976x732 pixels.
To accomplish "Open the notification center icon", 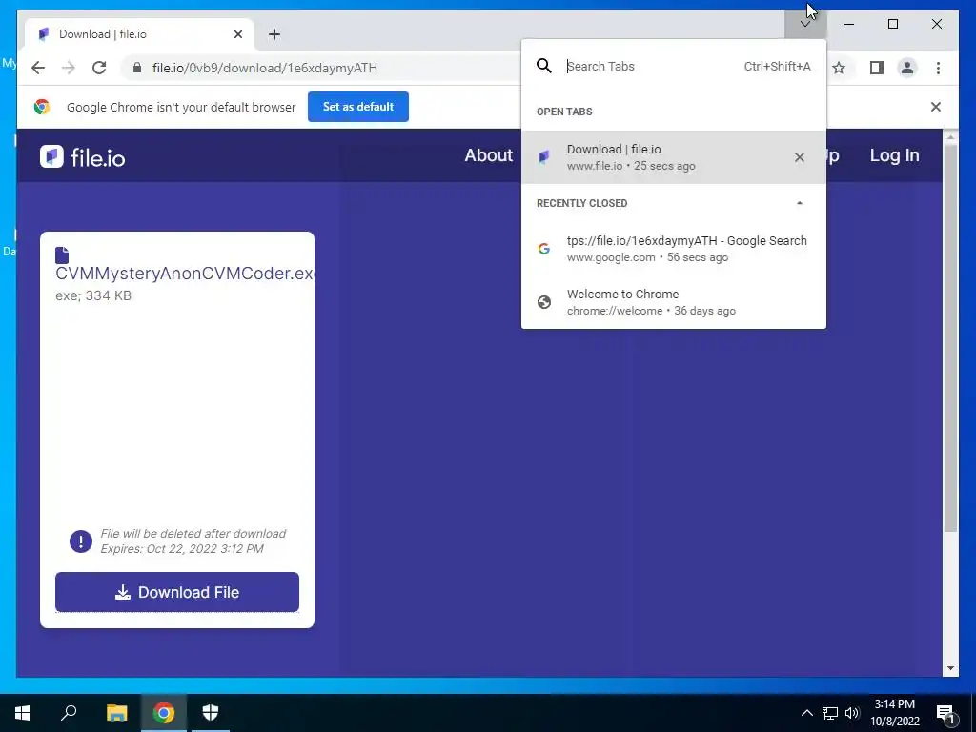I will tap(945, 714).
